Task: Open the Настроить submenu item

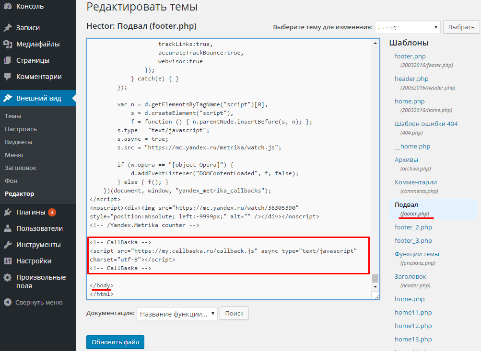Action: tap(21, 129)
